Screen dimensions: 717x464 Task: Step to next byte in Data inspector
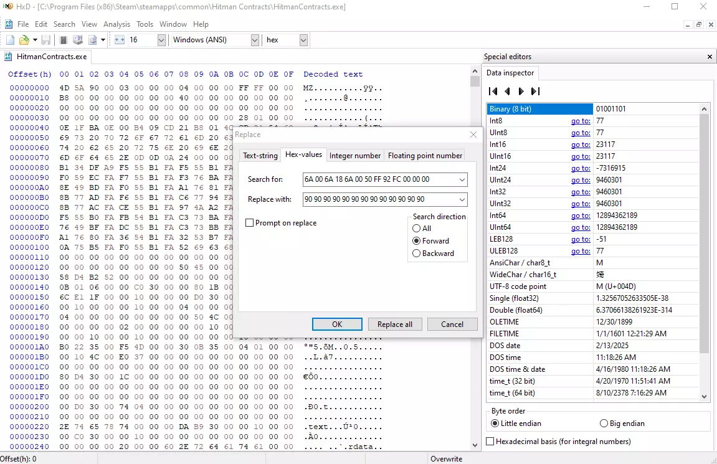tap(521, 92)
